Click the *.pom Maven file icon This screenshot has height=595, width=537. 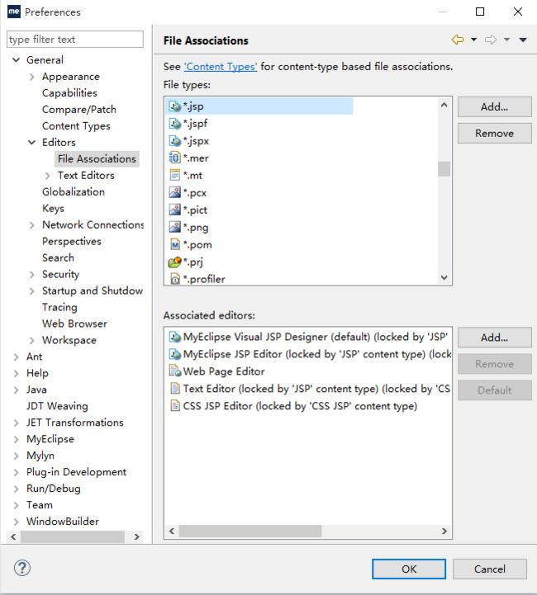pyautogui.click(x=174, y=244)
